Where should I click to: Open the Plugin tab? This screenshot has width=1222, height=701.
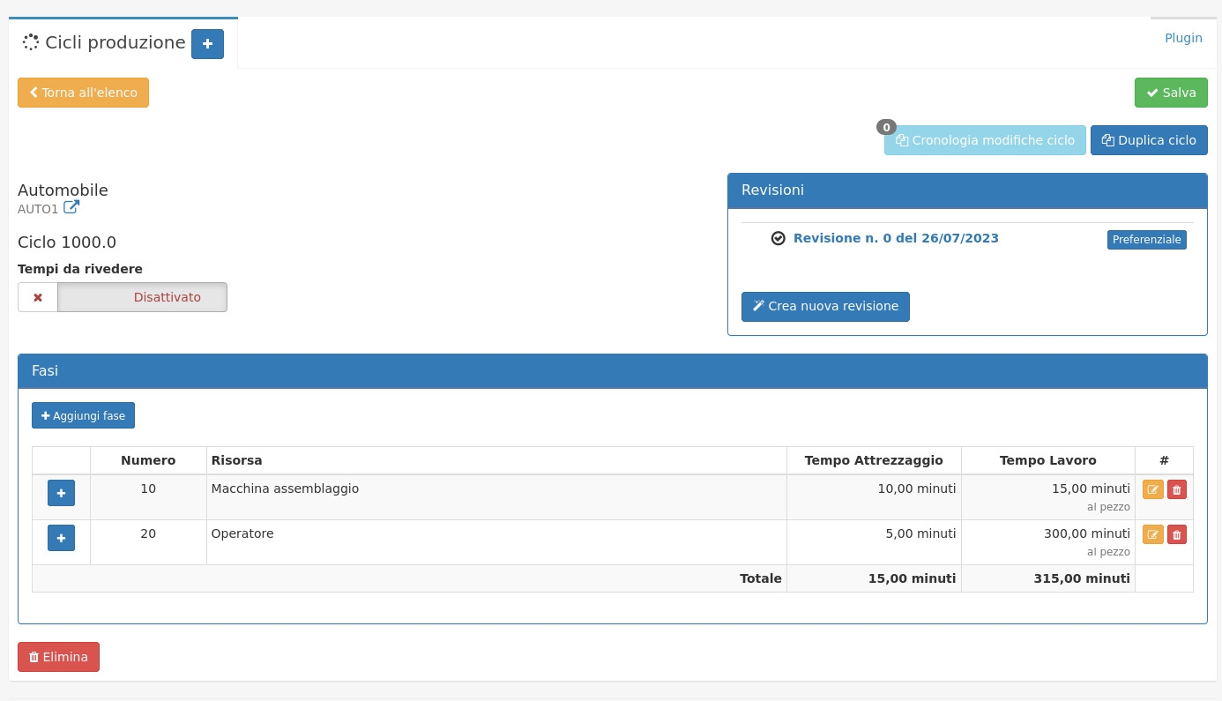point(1183,38)
